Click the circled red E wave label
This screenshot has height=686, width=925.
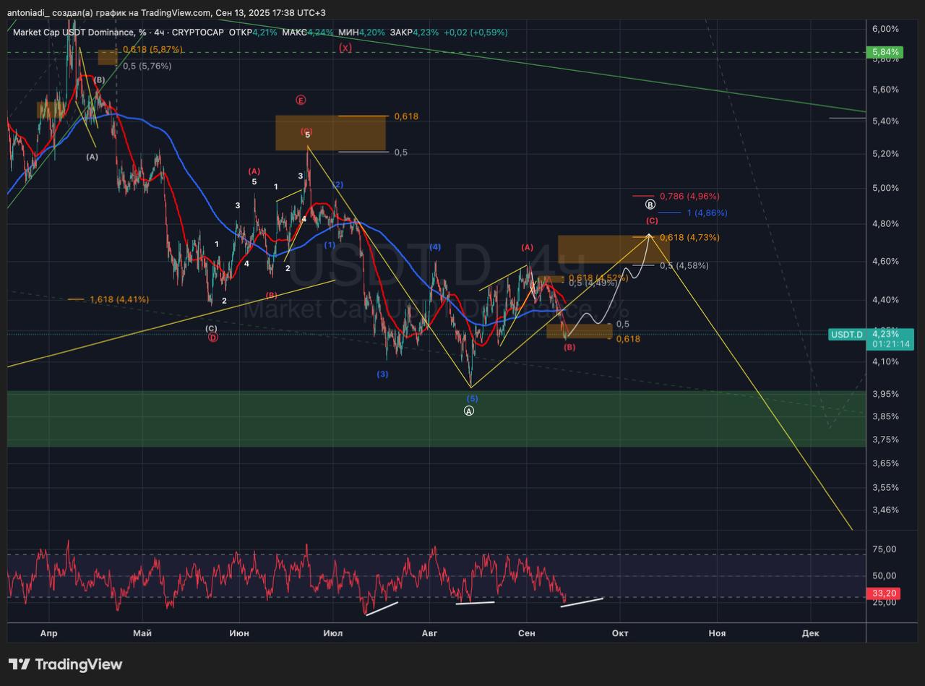click(301, 100)
